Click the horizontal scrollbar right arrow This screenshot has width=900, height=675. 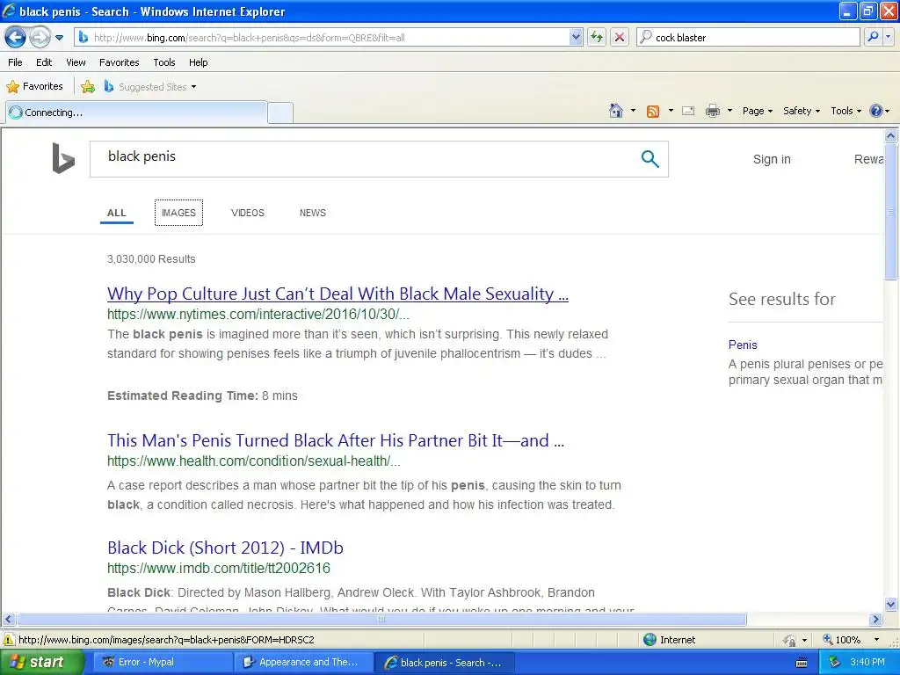(876, 620)
